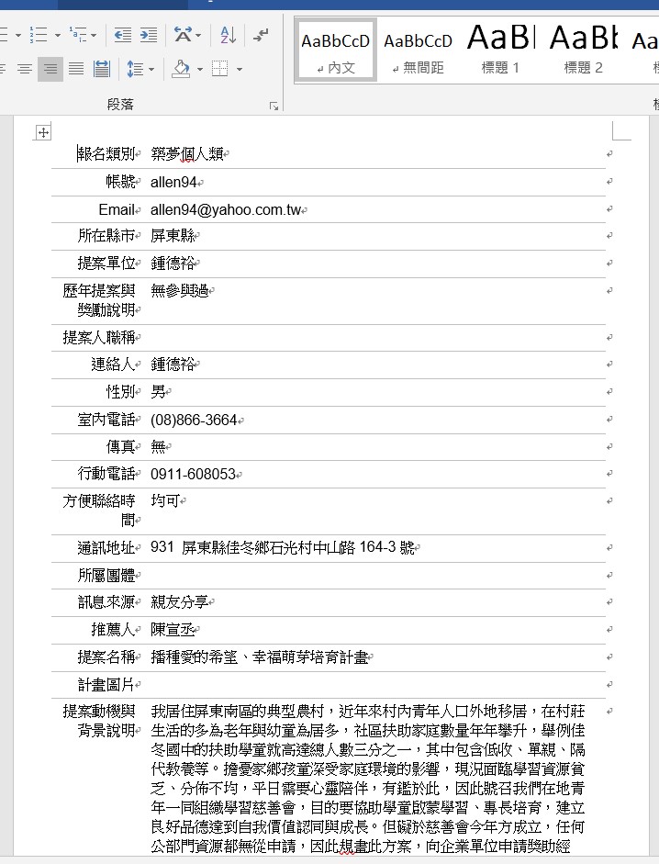Click the decrease indent icon
Image resolution: width=659 pixels, height=864 pixels.
pyautogui.click(x=123, y=35)
